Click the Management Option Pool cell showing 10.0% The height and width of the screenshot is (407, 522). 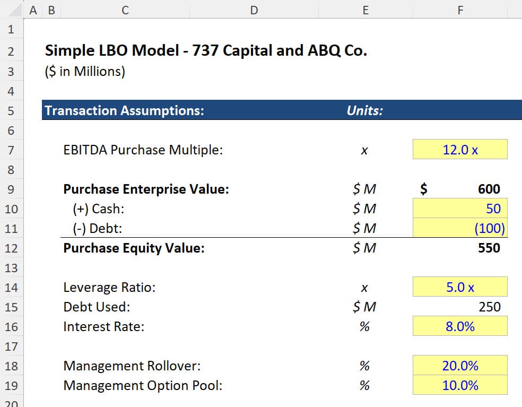459,385
